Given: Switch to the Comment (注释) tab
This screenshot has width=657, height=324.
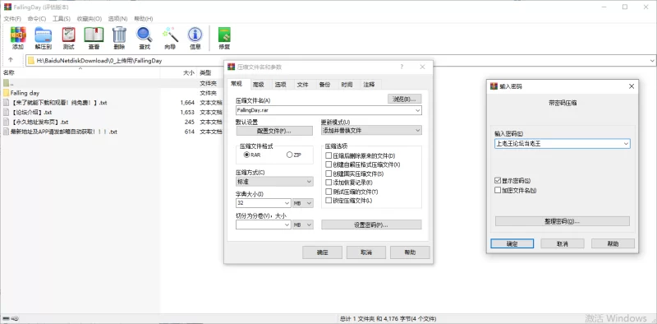Looking at the screenshot, I should coord(369,85).
